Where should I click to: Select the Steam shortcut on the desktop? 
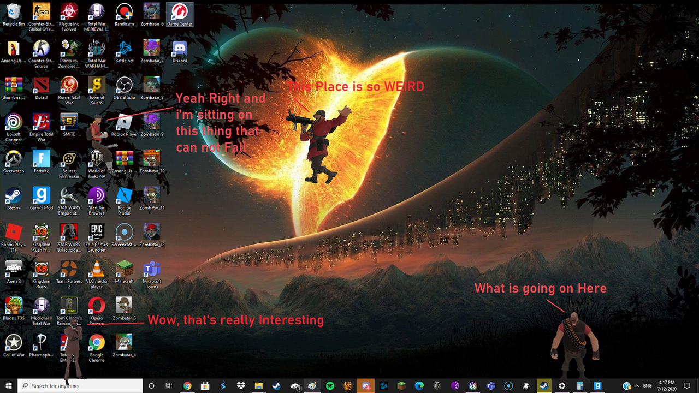[x=14, y=199]
